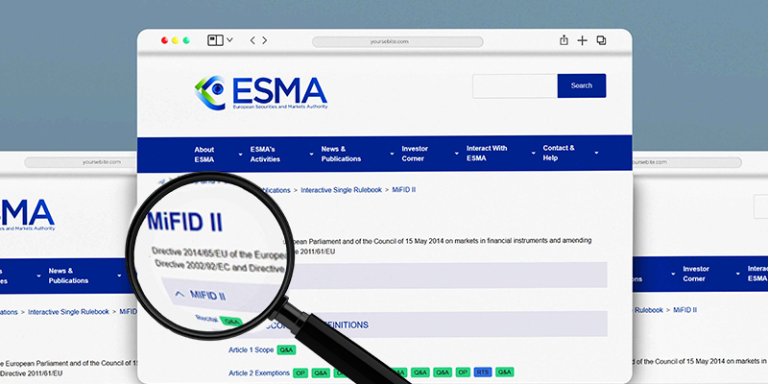Open Investor Corner in right background window
768x384 pixels.
696,274
